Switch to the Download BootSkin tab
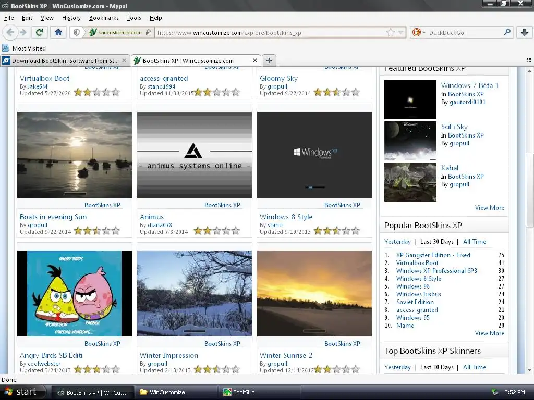The image size is (534, 400). (65, 60)
